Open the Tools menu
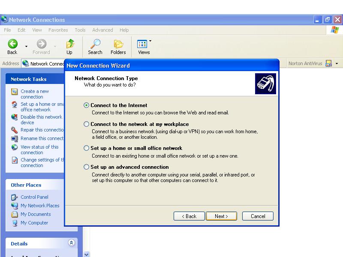This screenshot has height=257, width=343. click(x=80, y=30)
